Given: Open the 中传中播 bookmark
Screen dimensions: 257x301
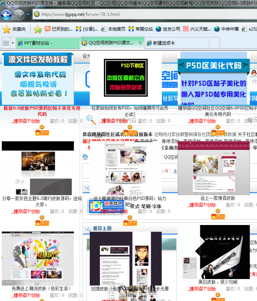Looking at the screenshot, I should pos(226,29).
